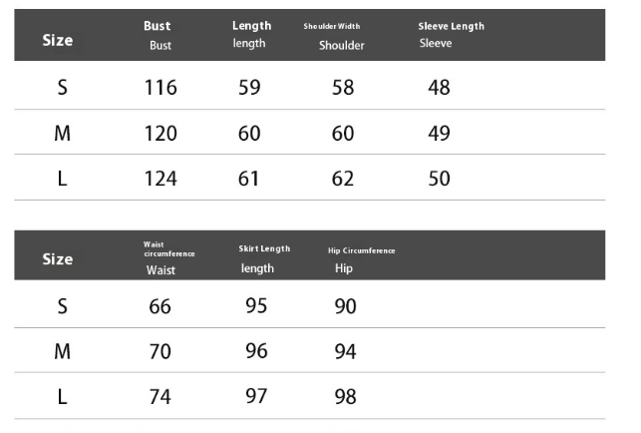Click the waist value 66

[x=160, y=306]
